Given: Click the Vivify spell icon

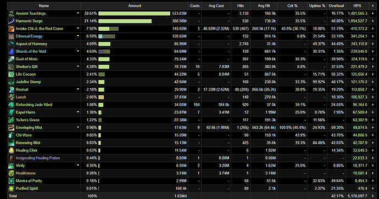Looking at the screenshot, I should pyautogui.click(x=12, y=166).
